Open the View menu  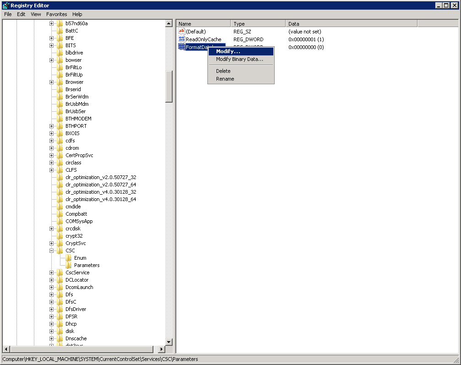(x=36, y=14)
